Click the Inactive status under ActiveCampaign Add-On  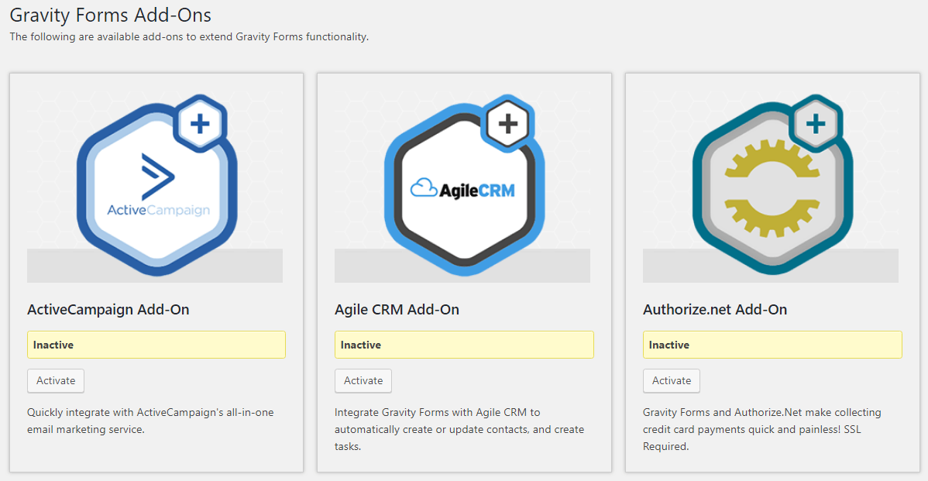[156, 345]
